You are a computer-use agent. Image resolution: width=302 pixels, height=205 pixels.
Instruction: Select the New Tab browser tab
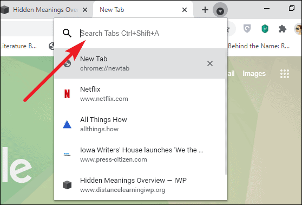click(143, 10)
